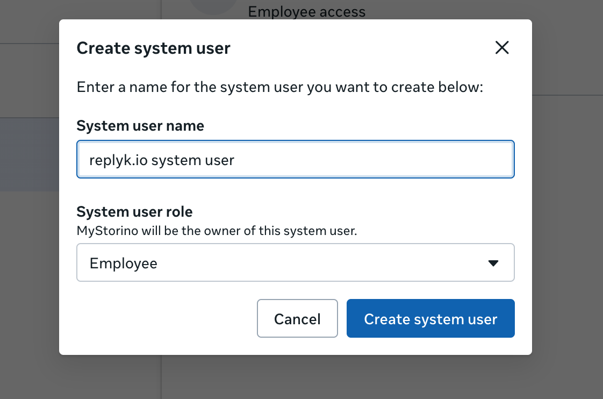Click the blue Create system user button

coord(430,318)
